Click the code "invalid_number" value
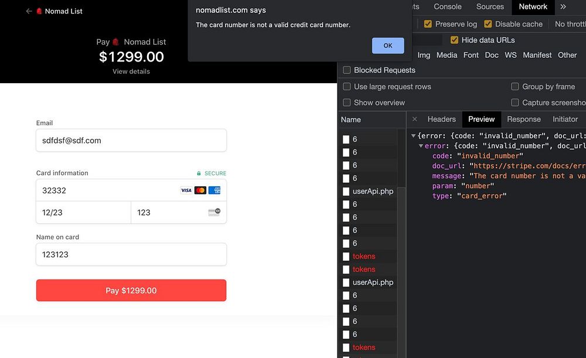This screenshot has width=586, height=358. tap(490, 156)
